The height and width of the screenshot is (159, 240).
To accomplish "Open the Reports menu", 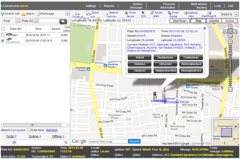I will 109,6.
